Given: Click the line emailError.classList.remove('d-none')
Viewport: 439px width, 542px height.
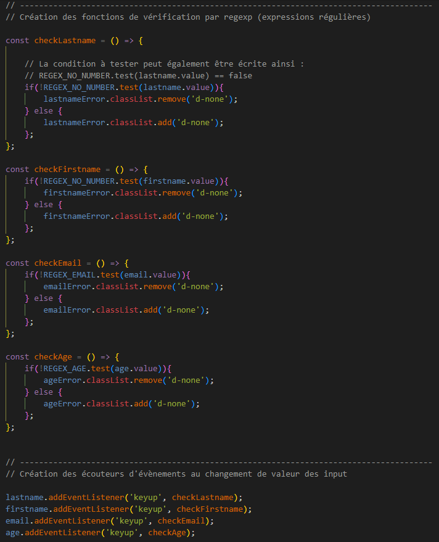Looking at the screenshot, I should point(133,287).
